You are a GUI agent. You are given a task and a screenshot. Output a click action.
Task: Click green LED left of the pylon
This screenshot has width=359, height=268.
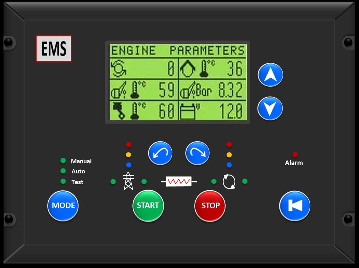click(x=113, y=182)
